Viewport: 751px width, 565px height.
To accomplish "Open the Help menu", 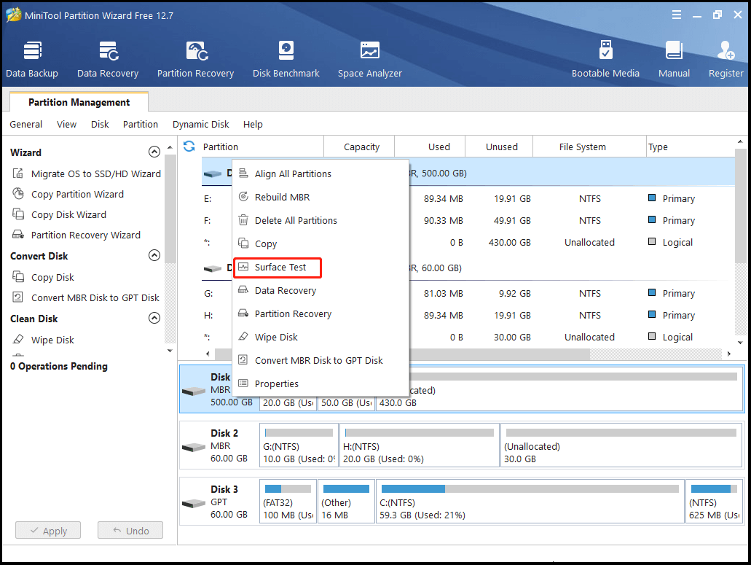I will click(253, 124).
